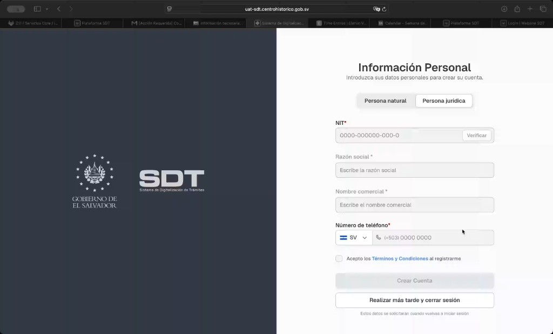This screenshot has width=553, height=334.
Task: Click the Crear Cuenta button
Action: pos(415,280)
